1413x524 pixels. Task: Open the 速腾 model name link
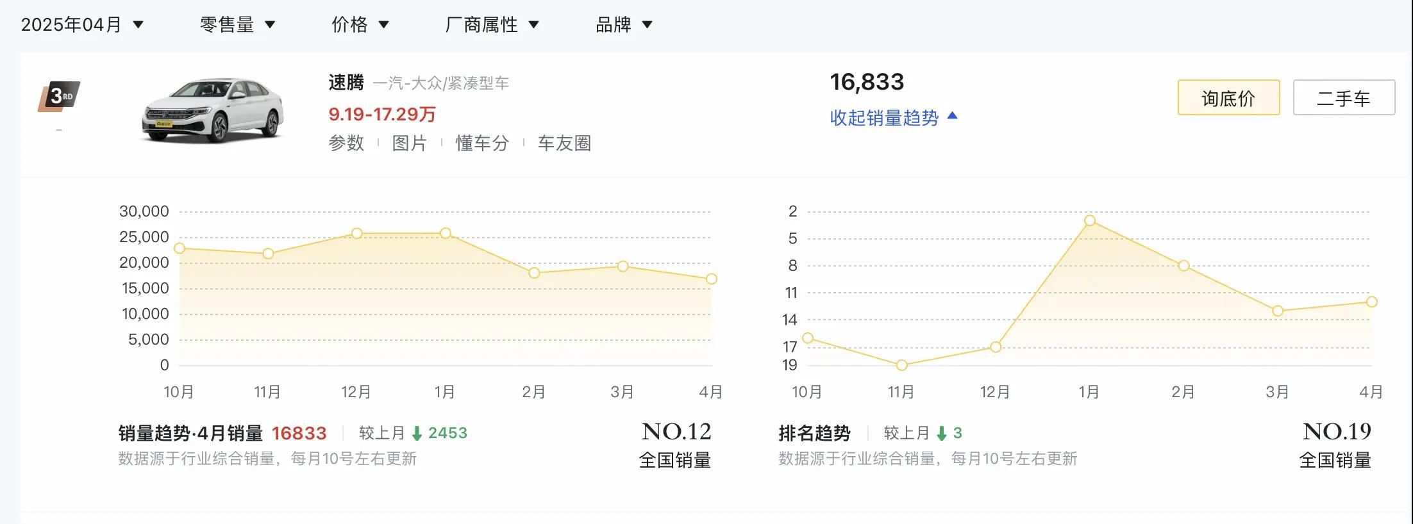click(346, 83)
